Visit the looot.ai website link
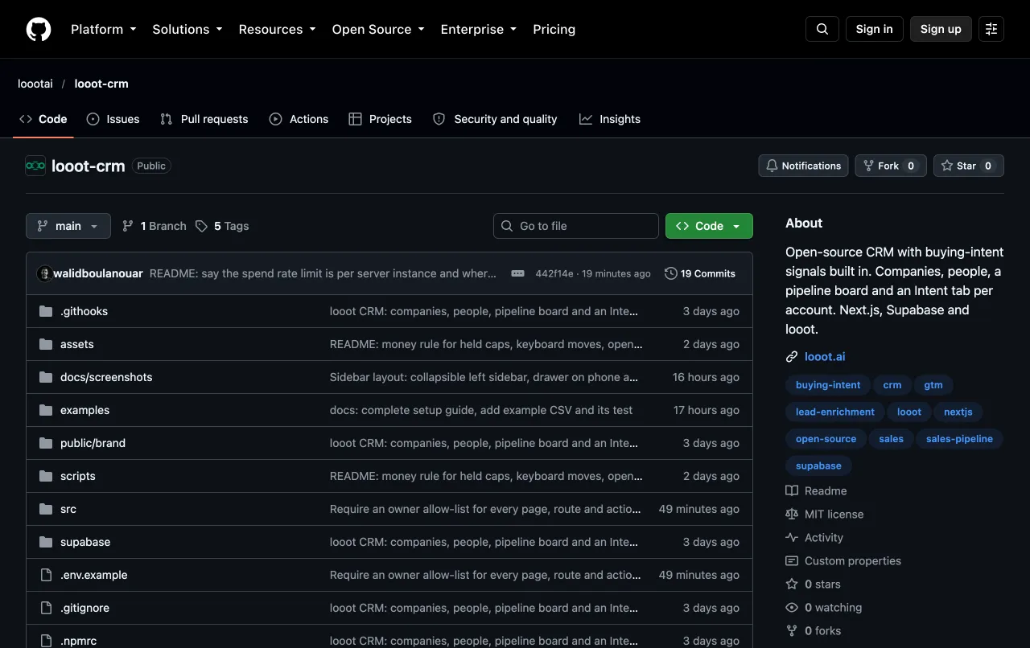1030x648 pixels. pyautogui.click(x=825, y=356)
